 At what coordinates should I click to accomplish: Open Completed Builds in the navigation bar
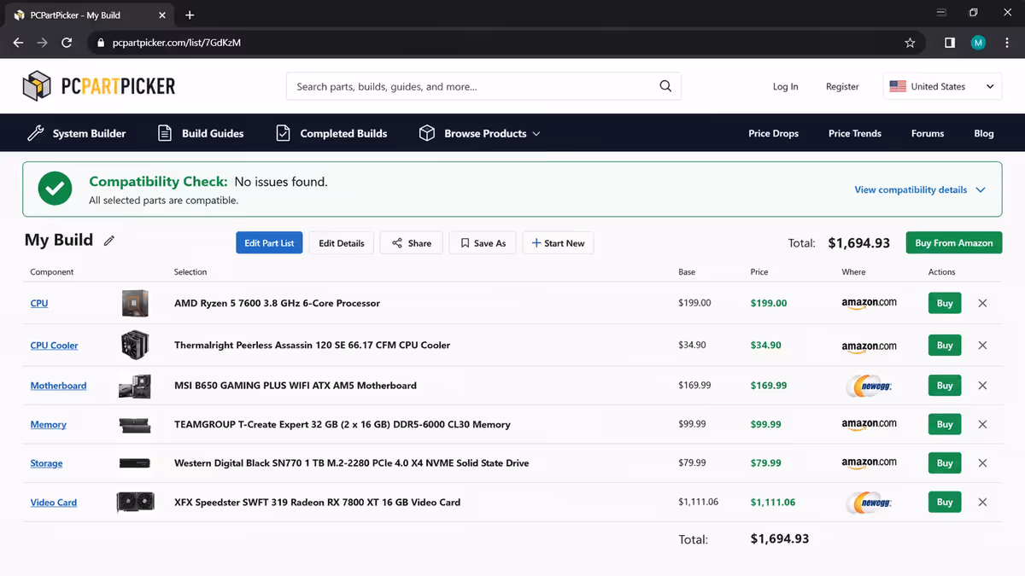point(331,133)
